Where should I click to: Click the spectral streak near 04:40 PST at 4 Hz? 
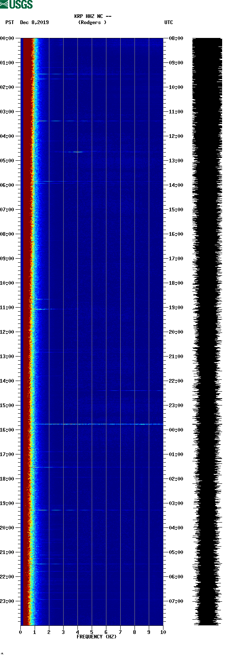[x=77, y=152]
